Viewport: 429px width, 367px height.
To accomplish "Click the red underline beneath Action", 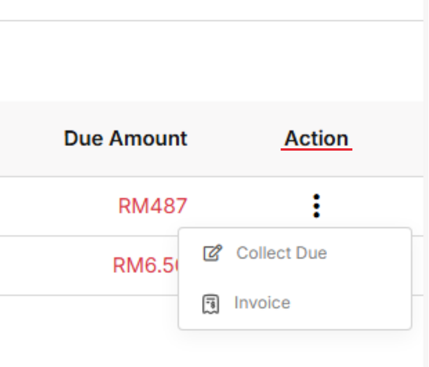I will pyautogui.click(x=316, y=149).
